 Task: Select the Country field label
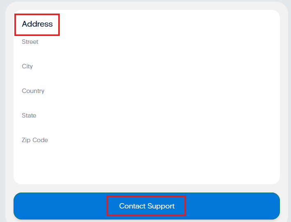tap(33, 91)
